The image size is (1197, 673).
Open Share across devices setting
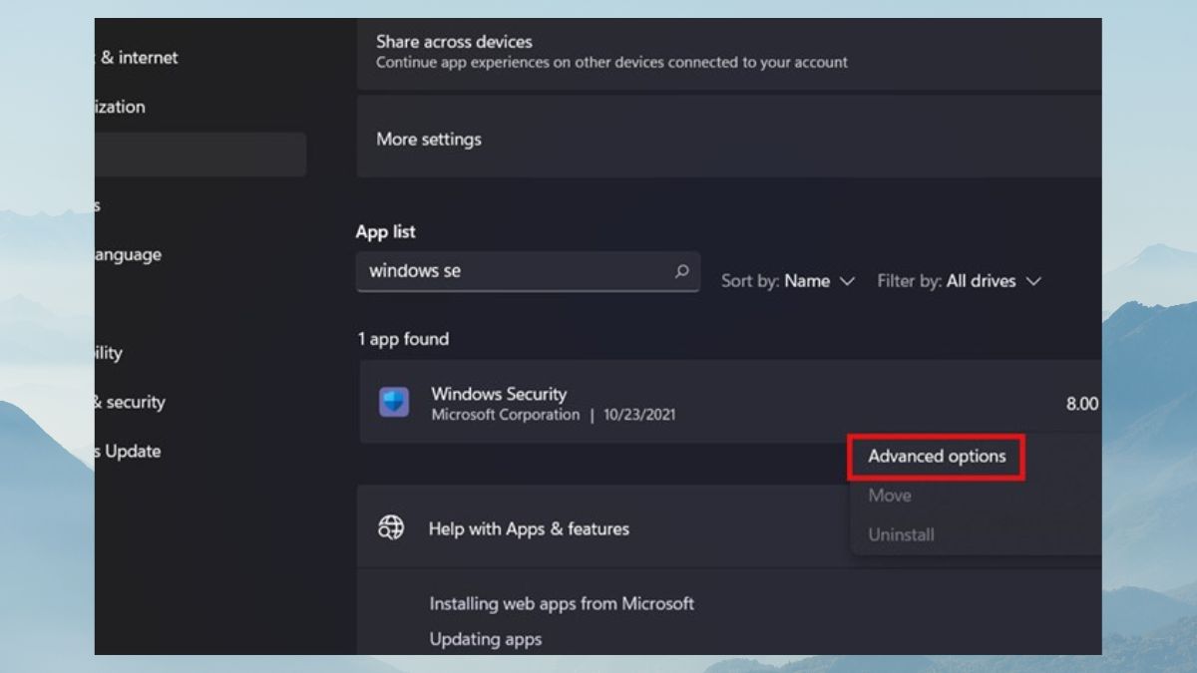click(729, 54)
